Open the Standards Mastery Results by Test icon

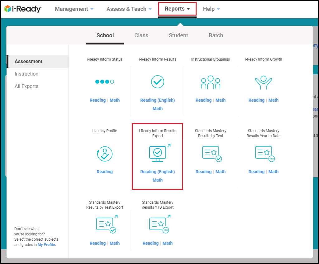coord(212,154)
